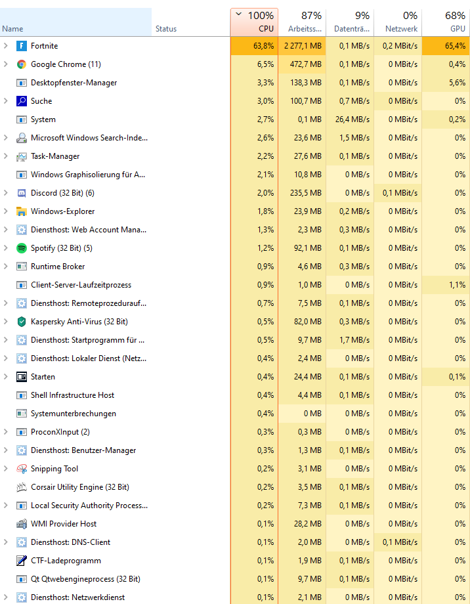Sort by the GPU column header
Screen dimensions: 470x604
(x=446, y=22)
